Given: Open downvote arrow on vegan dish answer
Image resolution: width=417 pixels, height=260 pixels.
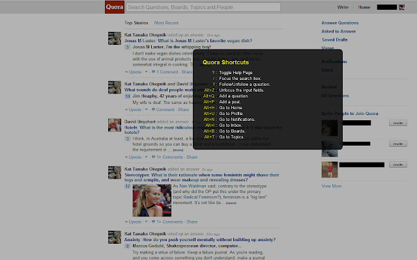Looking at the screenshot, I should pos(146,72).
